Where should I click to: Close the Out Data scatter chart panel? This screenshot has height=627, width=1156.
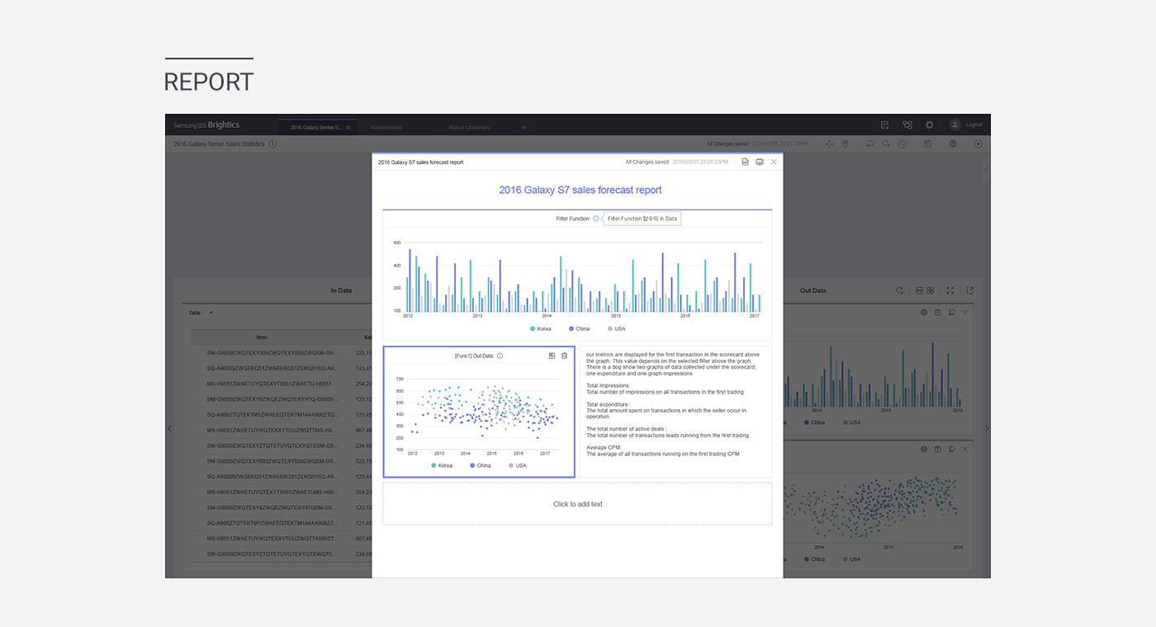[965, 449]
